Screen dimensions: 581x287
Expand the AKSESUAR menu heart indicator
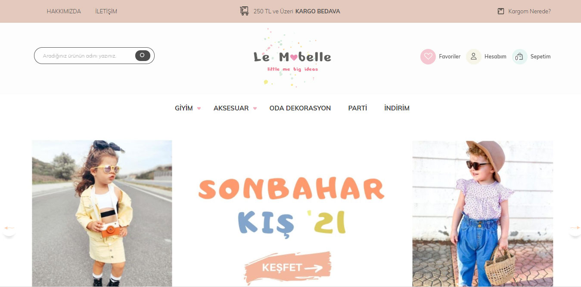[255, 108]
